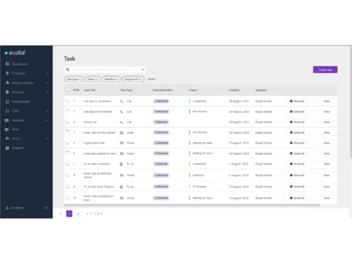Click phone icon in task row 2
This screenshot has width=352, height=264.
coord(121,112)
